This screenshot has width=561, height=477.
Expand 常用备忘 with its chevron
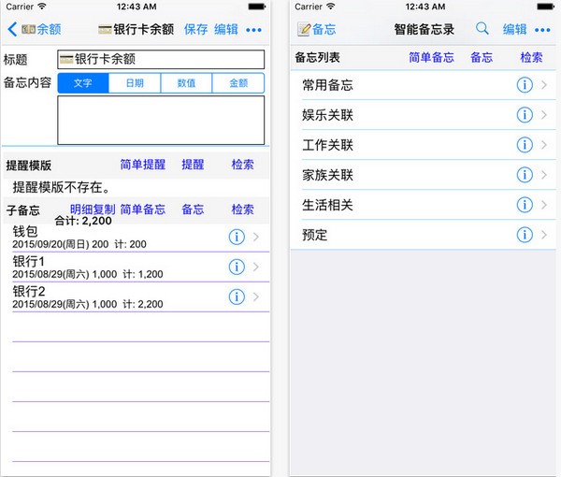click(x=544, y=85)
